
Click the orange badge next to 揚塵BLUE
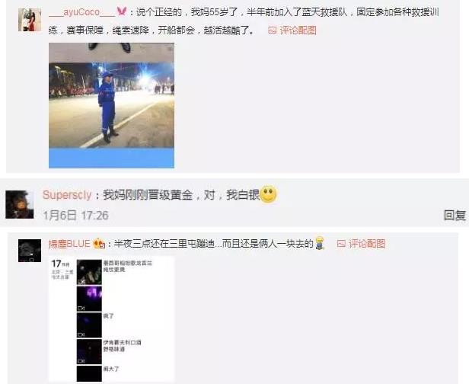tap(99, 243)
